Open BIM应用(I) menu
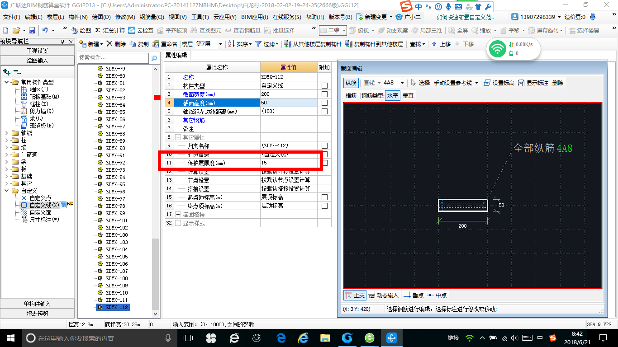The height and width of the screenshot is (347, 618). (255, 17)
